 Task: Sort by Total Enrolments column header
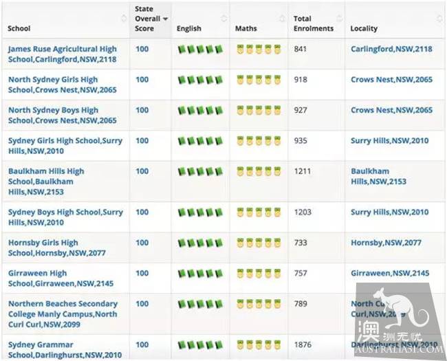[316, 20]
